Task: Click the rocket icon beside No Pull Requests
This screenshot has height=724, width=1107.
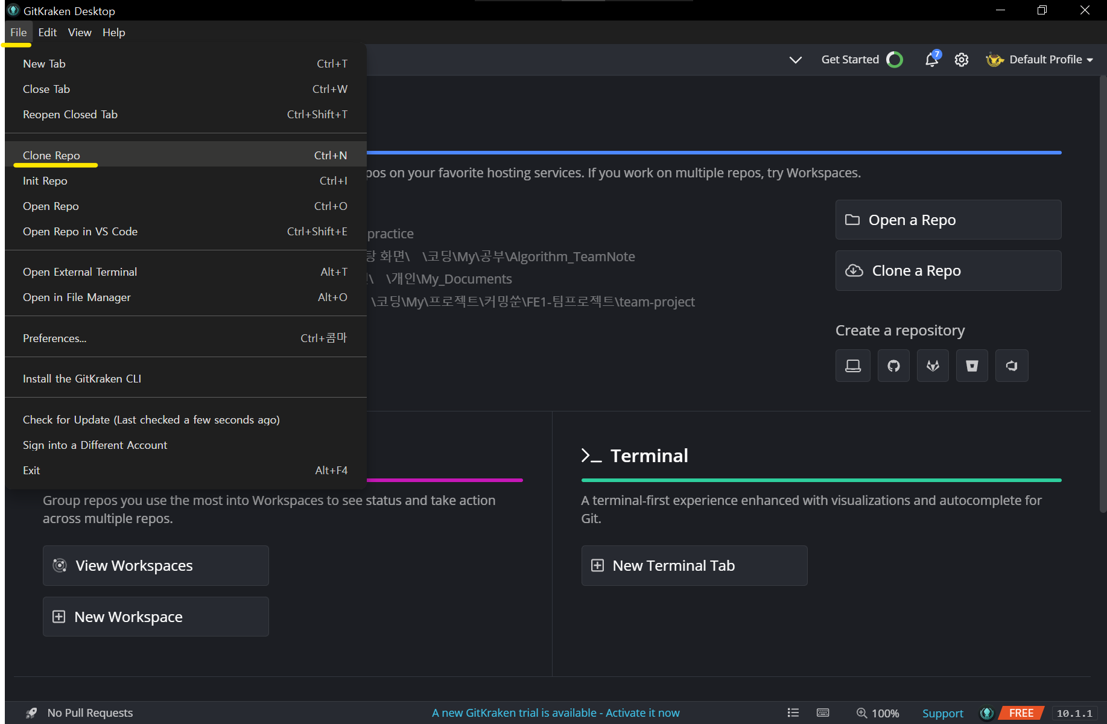Action: click(x=31, y=713)
